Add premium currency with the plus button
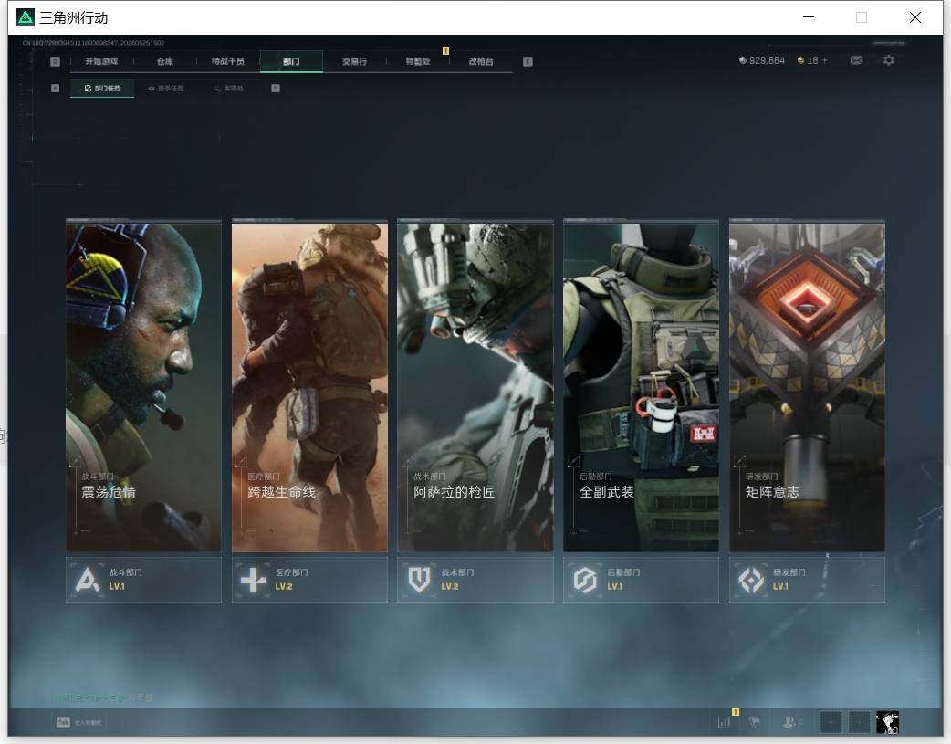Image resolution: width=951 pixels, height=744 pixels. (825, 60)
